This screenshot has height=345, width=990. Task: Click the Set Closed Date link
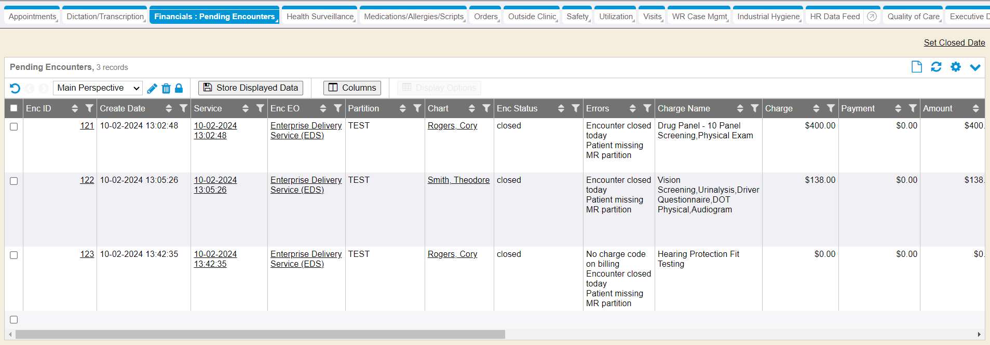click(954, 42)
